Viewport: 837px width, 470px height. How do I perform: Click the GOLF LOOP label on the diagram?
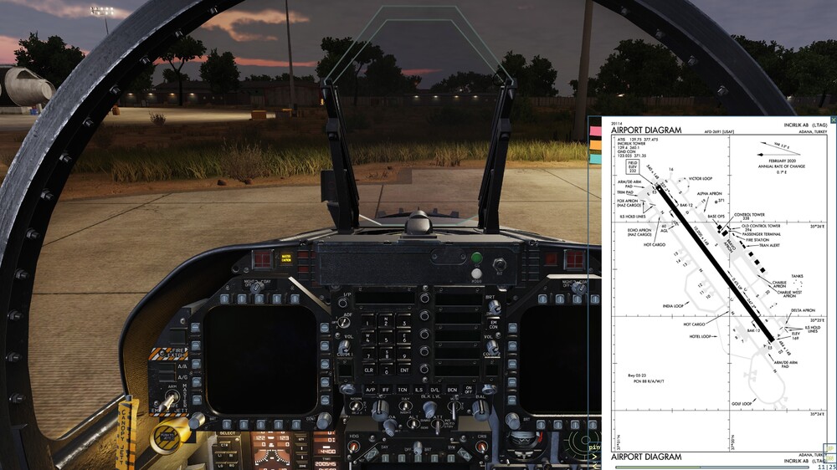[742, 404]
